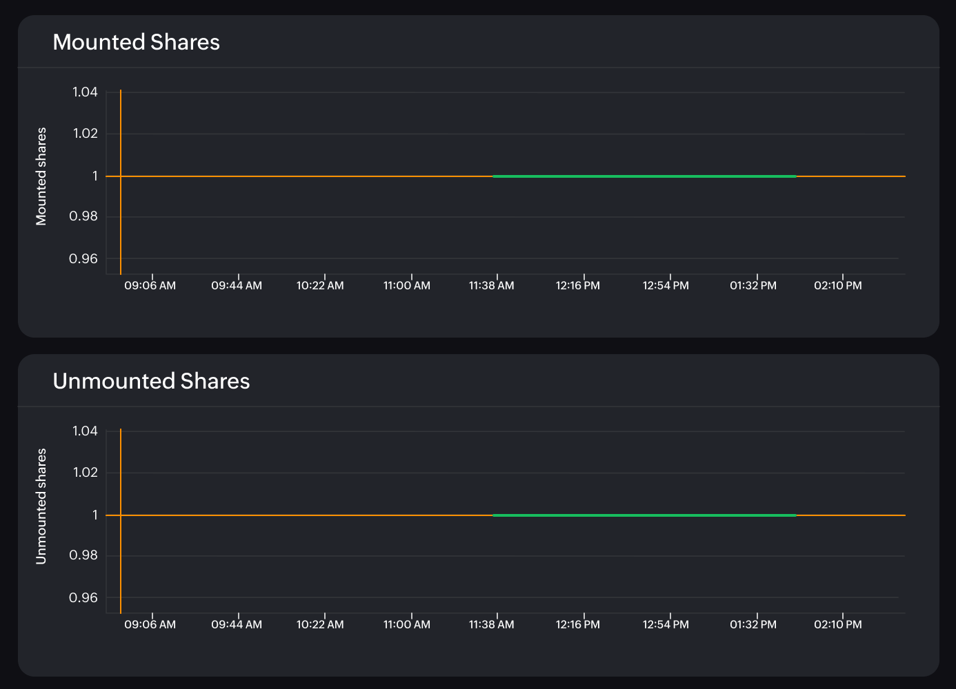
Task: Click the rotated "Unmounted shares" y-axis label
Action: 41,506
